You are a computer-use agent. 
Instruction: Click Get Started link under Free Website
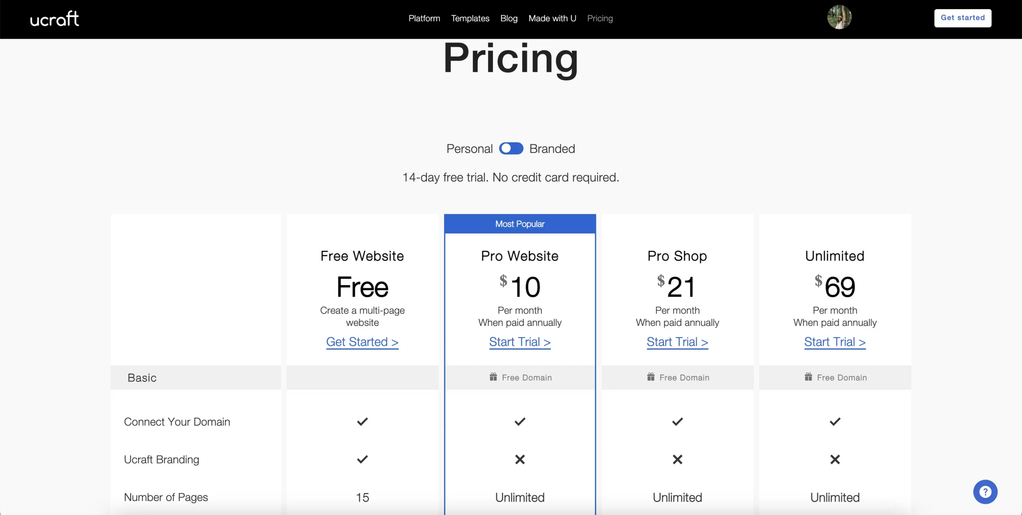pos(362,342)
